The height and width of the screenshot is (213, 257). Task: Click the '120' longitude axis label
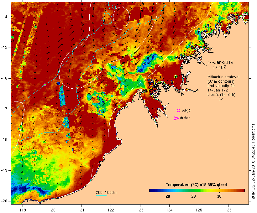point(52,210)
